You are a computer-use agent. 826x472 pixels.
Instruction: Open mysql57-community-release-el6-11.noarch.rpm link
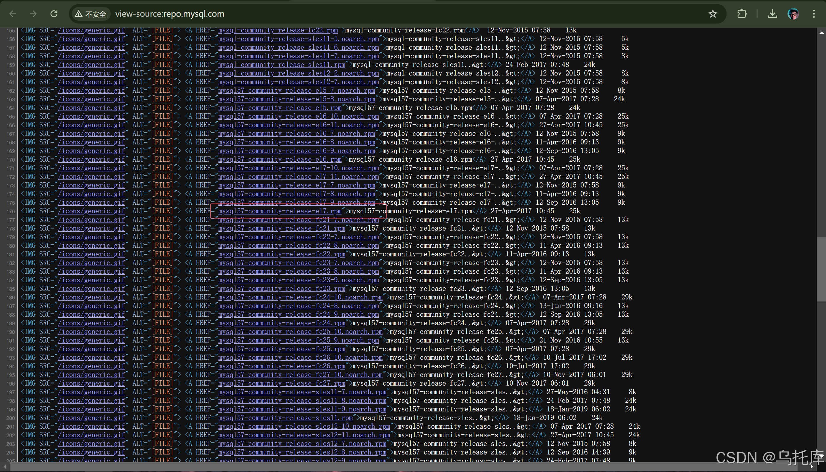coord(298,125)
